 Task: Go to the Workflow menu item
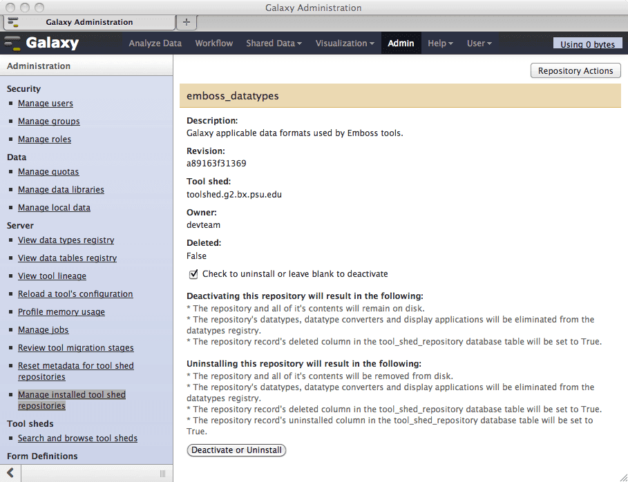(x=213, y=44)
